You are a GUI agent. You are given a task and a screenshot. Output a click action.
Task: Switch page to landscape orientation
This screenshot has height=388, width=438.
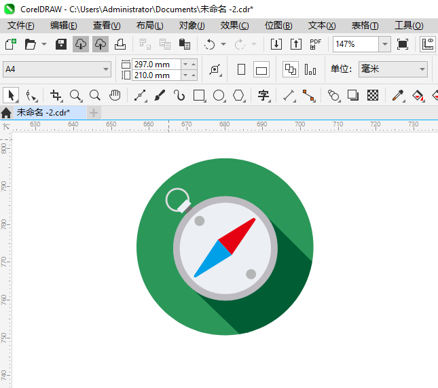pyautogui.click(x=261, y=69)
